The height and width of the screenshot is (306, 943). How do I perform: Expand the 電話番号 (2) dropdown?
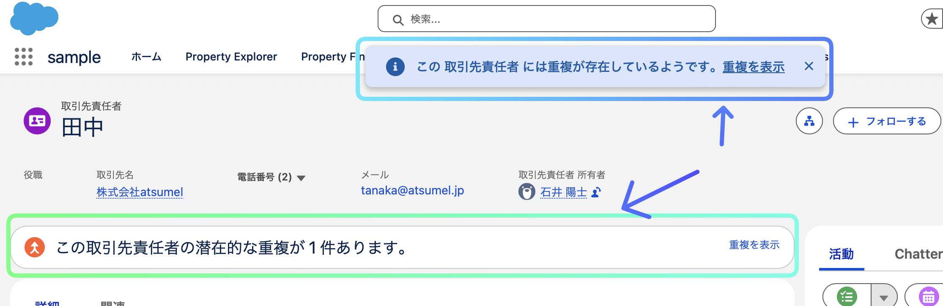click(x=302, y=178)
